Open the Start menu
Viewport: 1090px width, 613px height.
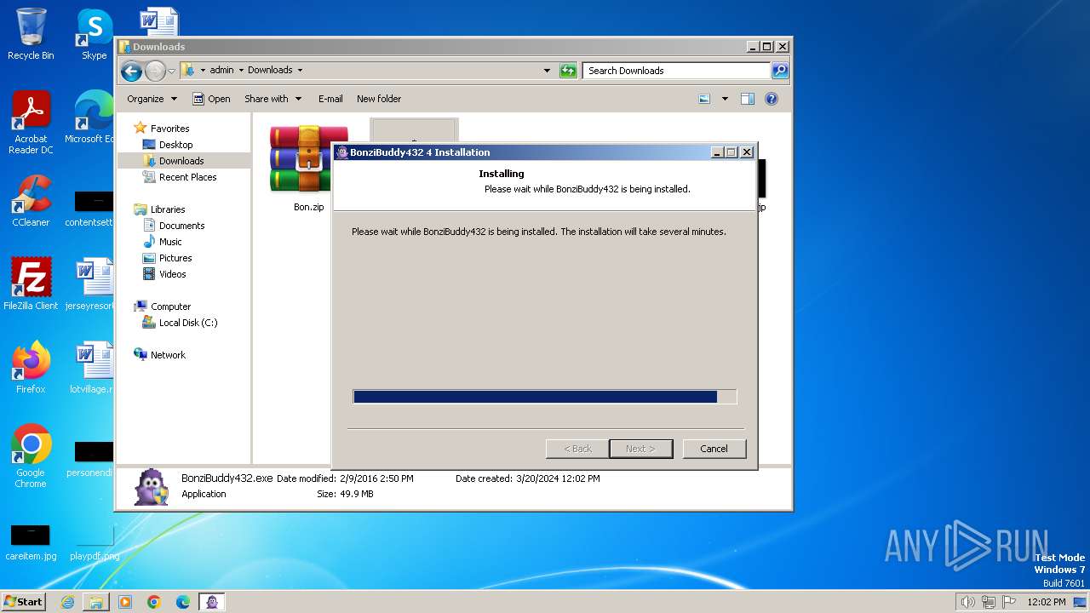click(x=24, y=602)
